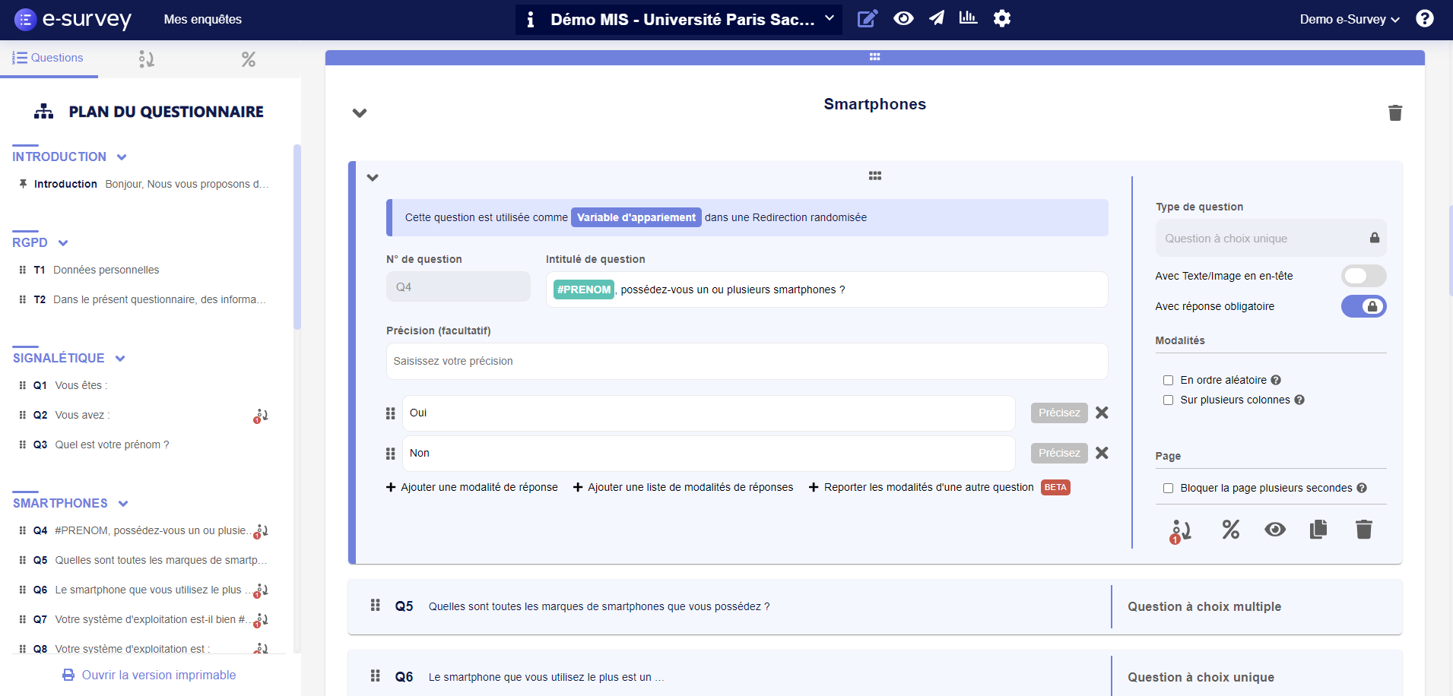This screenshot has height=696, width=1453.
Task: Open the Démo MIS survey dropdown
Action: point(830,18)
